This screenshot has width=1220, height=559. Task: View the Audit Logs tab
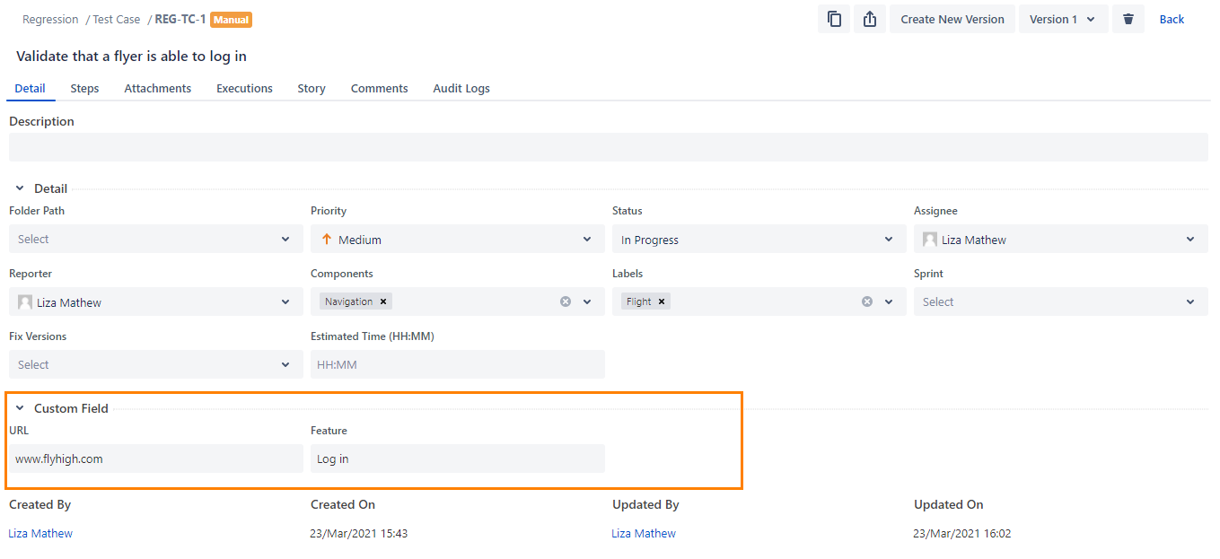pyautogui.click(x=461, y=88)
